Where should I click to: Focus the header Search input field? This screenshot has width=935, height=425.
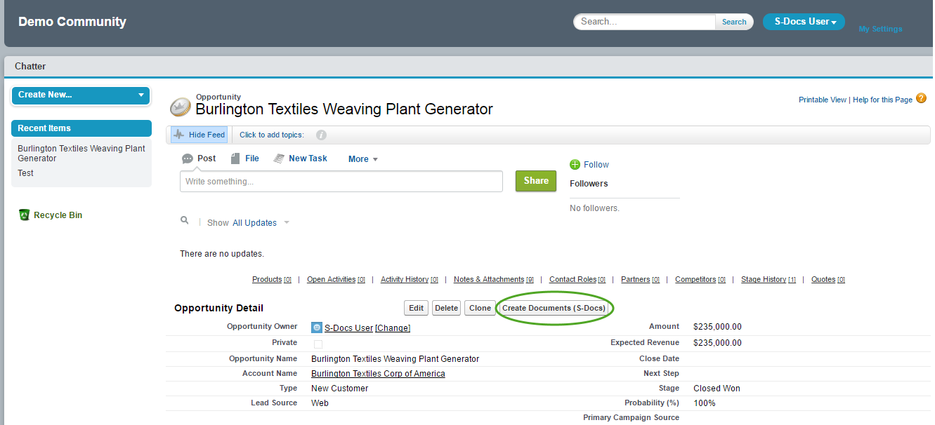(x=646, y=22)
